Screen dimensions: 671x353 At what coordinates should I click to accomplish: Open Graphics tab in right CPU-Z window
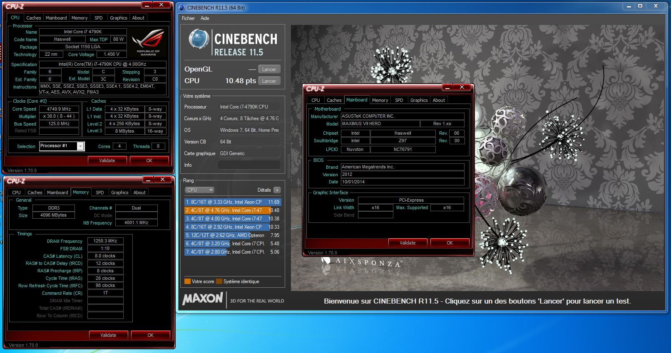pos(419,100)
